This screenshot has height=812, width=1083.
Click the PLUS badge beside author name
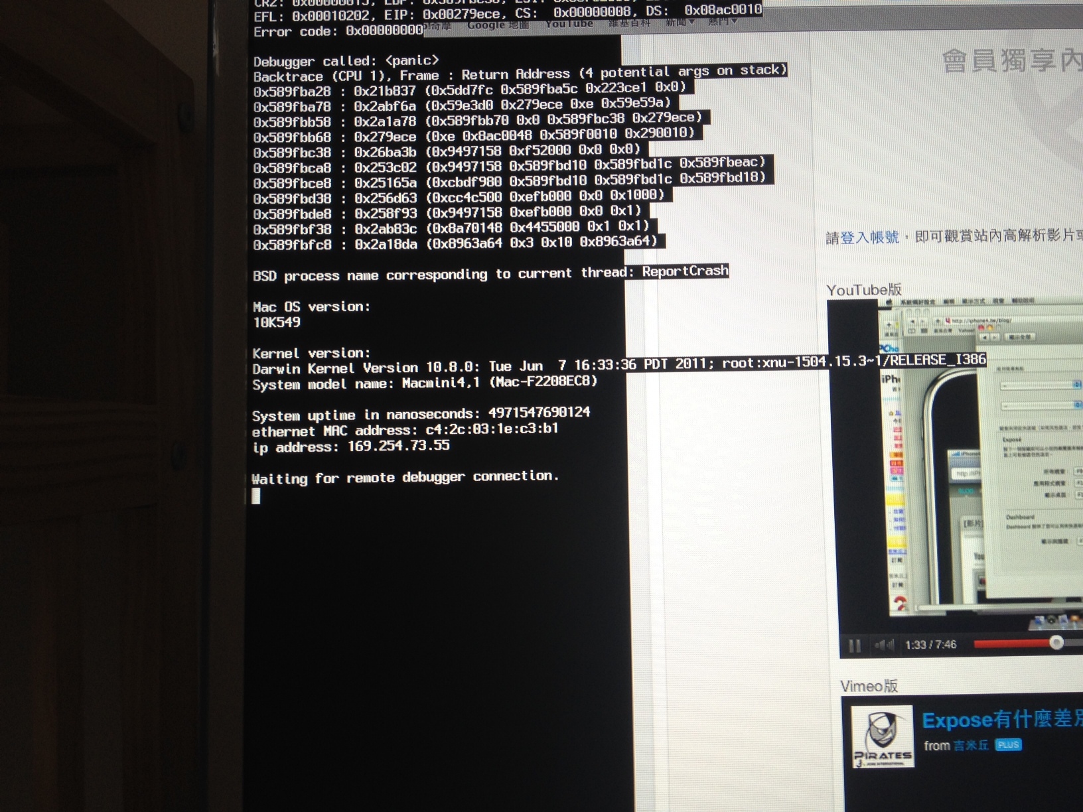[1007, 745]
